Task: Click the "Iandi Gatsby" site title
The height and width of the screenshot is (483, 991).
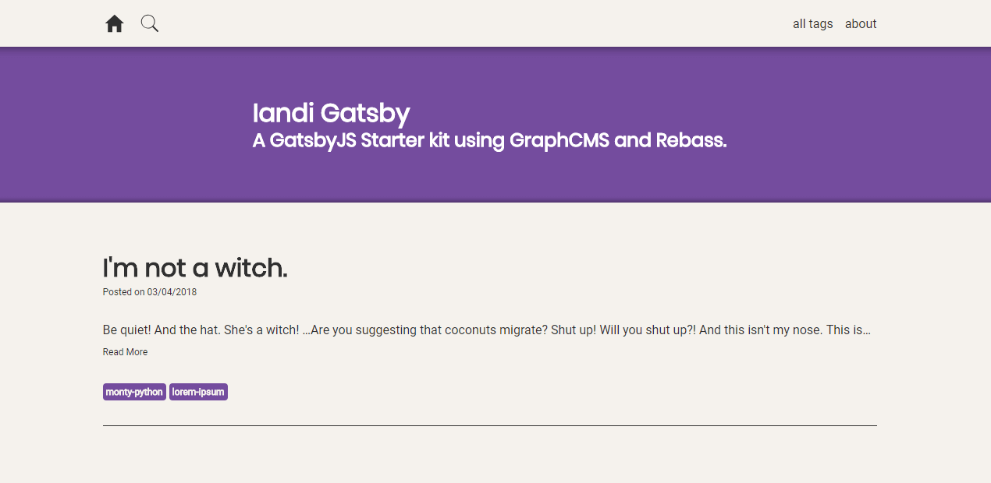Action: pos(331,114)
